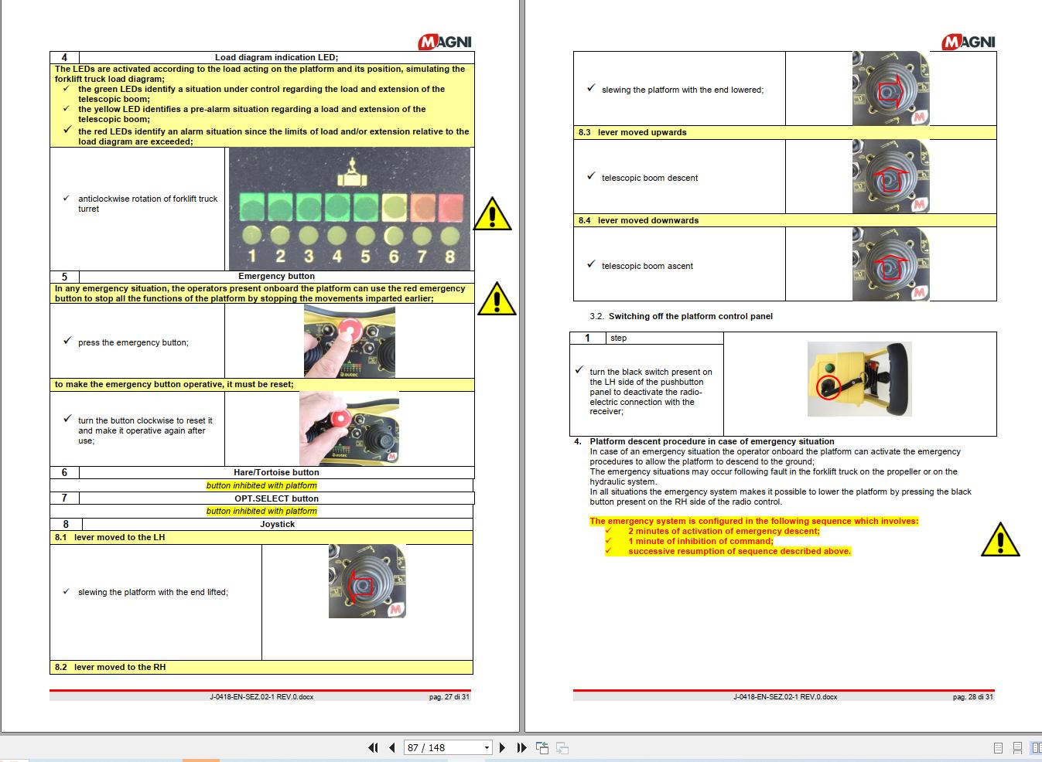Viewport: 1042px width, 762px height.
Task: Open the page number dropdown arrow
Action: pos(487,747)
